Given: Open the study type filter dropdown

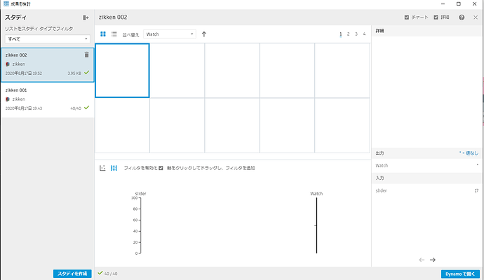Looking at the screenshot, I should [47, 39].
